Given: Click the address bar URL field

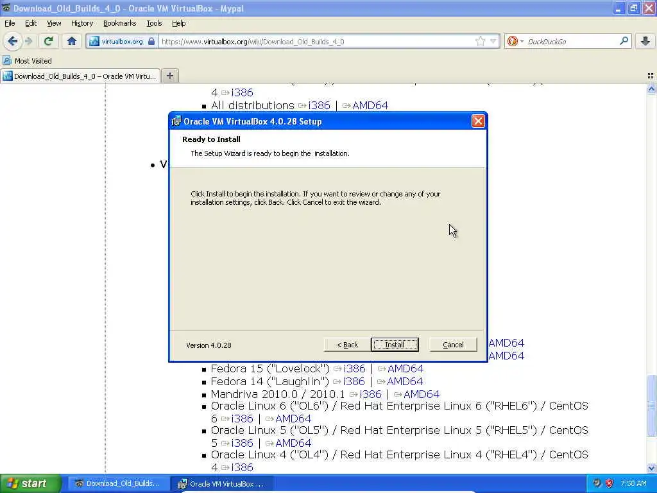Looking at the screenshot, I should [x=317, y=42].
